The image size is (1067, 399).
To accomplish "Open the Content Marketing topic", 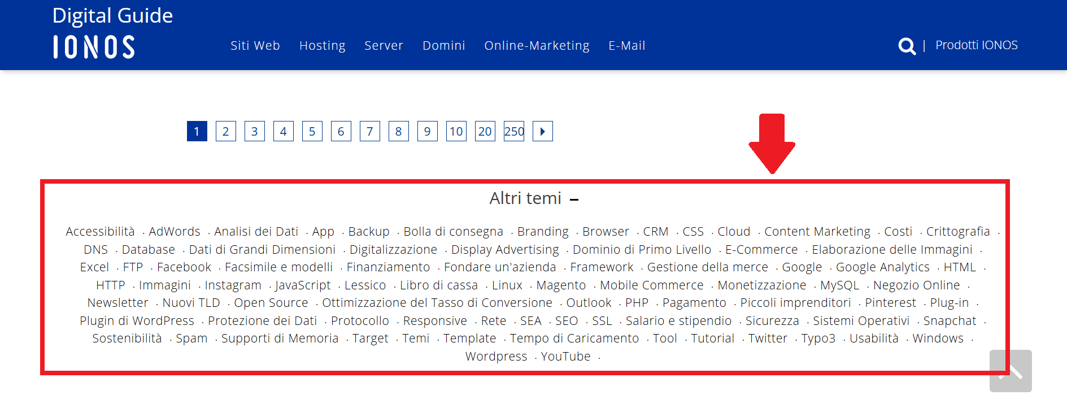I will click(x=817, y=231).
